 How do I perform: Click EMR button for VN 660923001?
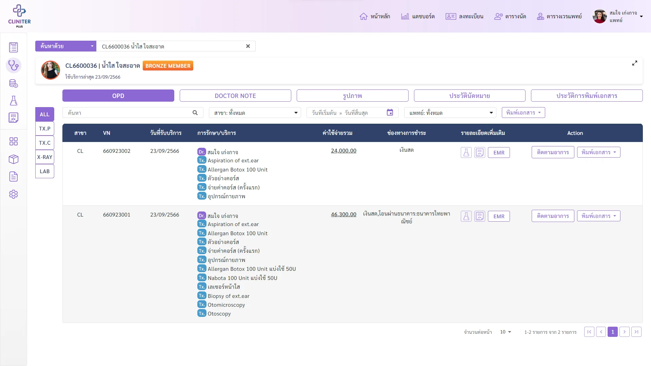[499, 216]
